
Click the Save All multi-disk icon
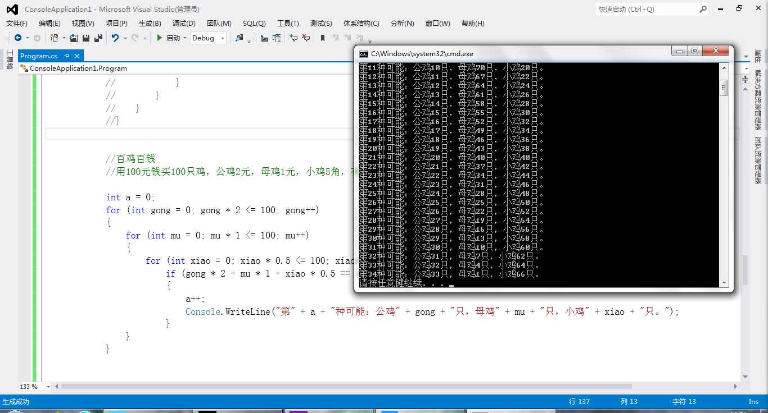(98, 38)
